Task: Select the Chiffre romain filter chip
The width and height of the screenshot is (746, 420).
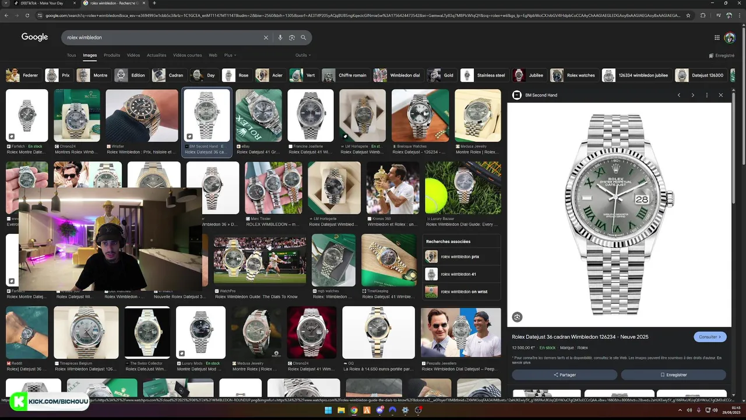Action: coord(345,75)
